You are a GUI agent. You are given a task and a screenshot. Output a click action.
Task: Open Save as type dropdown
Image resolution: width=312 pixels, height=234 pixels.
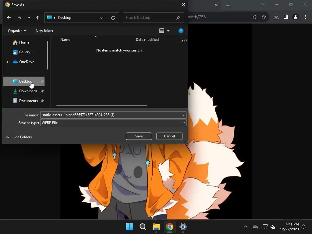113,123
